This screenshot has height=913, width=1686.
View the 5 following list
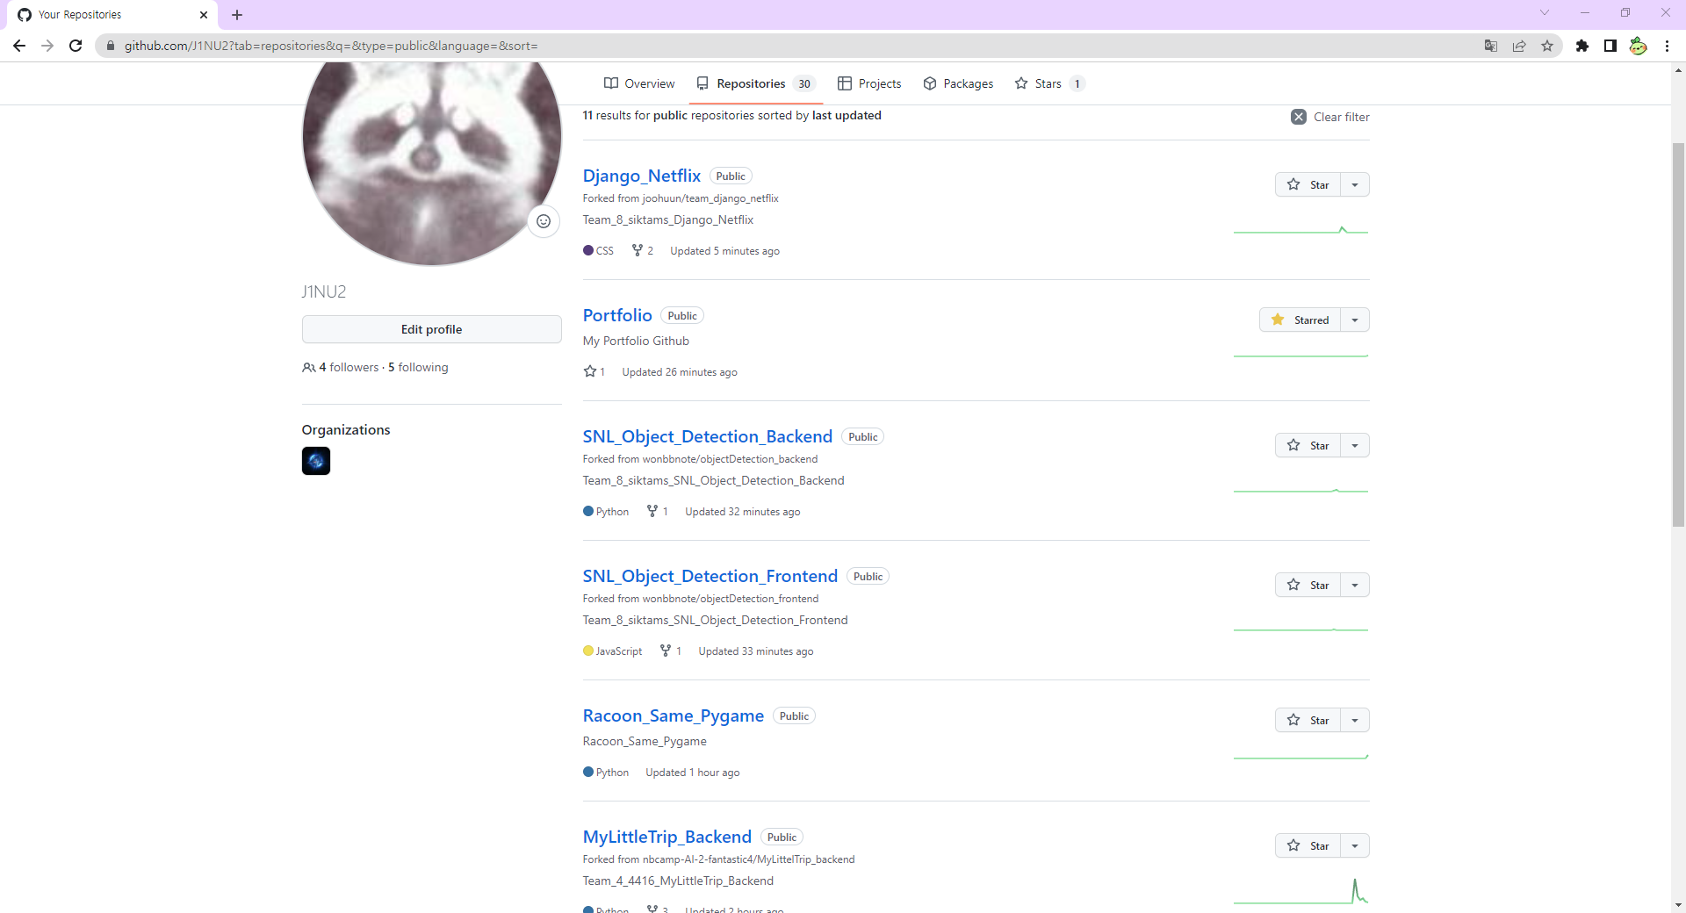tap(418, 367)
